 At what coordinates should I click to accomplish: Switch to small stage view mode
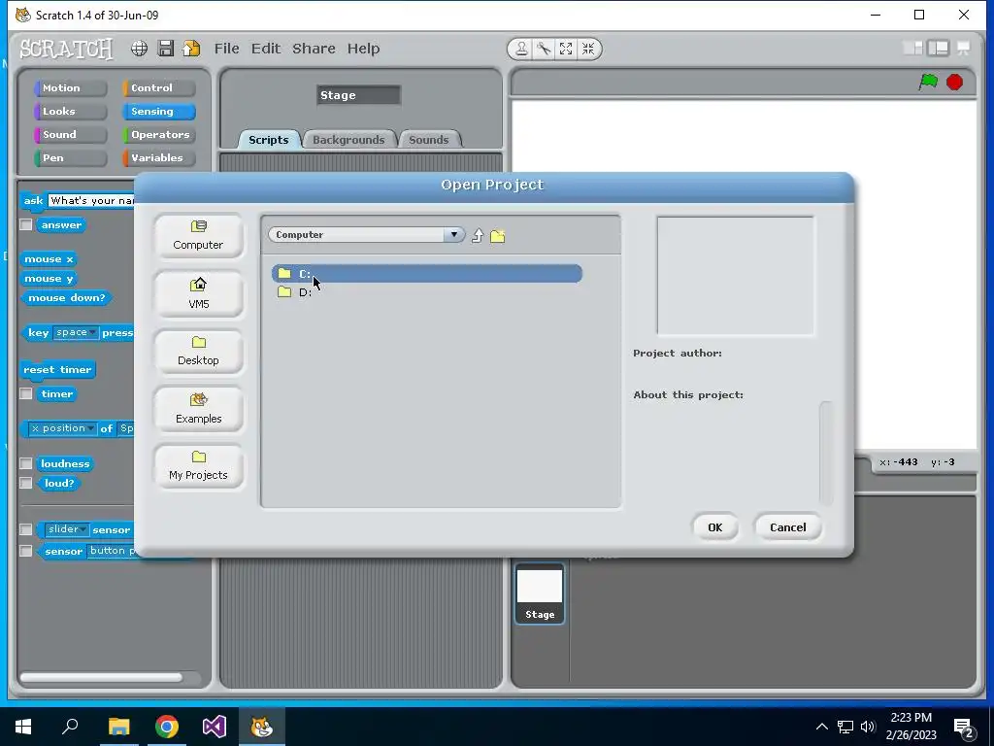point(912,49)
